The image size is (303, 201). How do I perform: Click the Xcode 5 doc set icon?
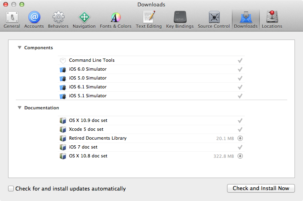[x=63, y=130]
